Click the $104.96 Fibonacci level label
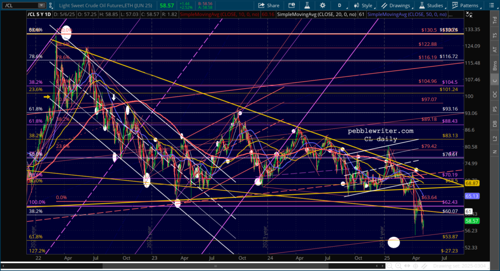Image resolution: width=500 pixels, height=271 pixels. click(x=428, y=81)
